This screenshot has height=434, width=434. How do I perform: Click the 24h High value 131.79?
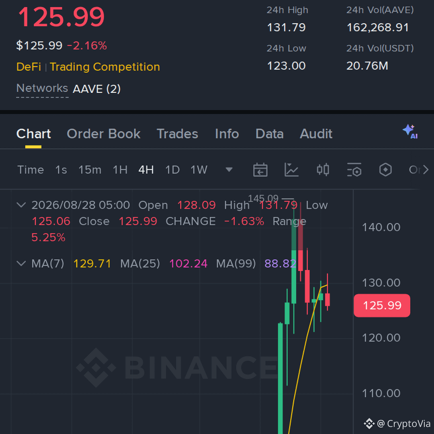tap(286, 27)
